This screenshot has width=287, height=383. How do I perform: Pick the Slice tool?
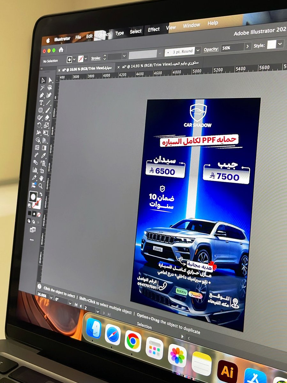(34, 177)
